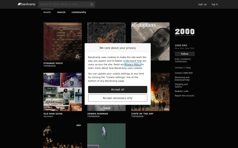Open the sign up link
The image size is (238, 148).
[202, 4]
